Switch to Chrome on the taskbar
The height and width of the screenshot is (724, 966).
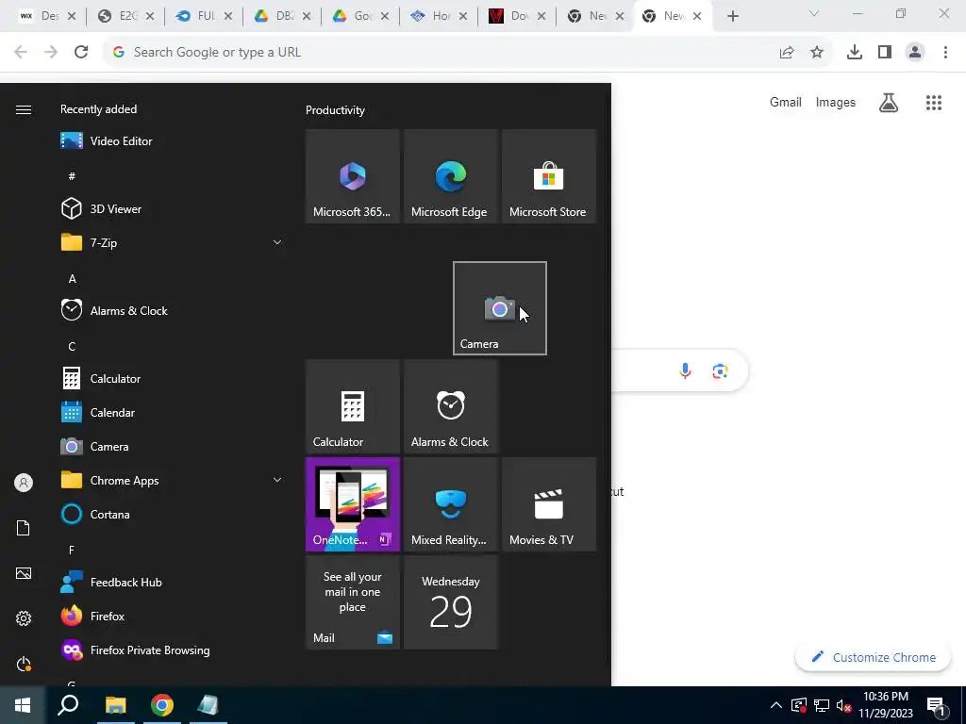pos(162,705)
